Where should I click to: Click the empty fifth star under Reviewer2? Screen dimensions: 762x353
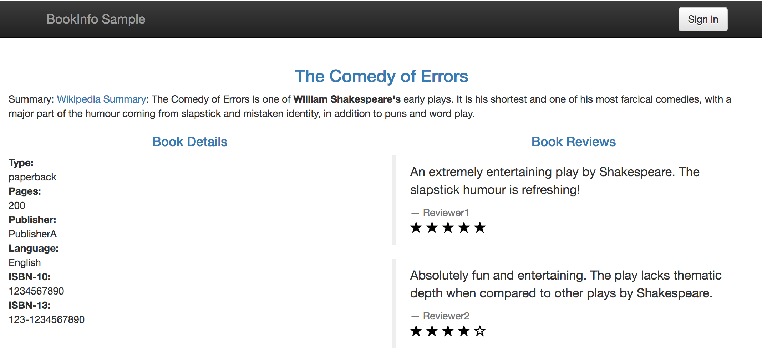click(x=480, y=331)
